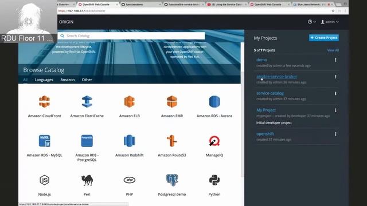This screenshot has height=206, width=367.
Task: Switch to the Languages catalog tab
Action: click(x=44, y=80)
